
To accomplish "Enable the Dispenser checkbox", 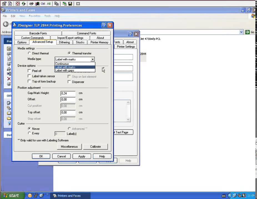I will tap(69, 82).
